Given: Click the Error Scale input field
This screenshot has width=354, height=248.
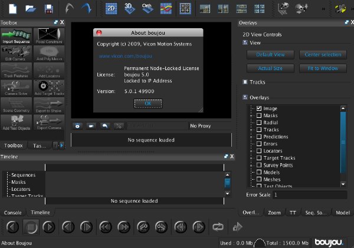Looking at the screenshot, I should (310, 195).
